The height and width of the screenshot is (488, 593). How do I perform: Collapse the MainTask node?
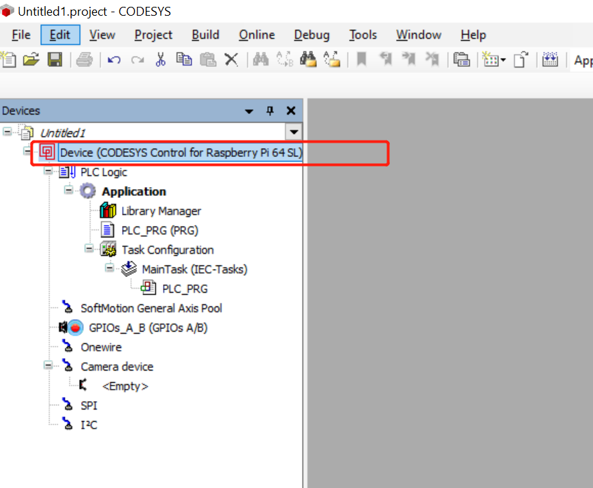[x=109, y=268]
